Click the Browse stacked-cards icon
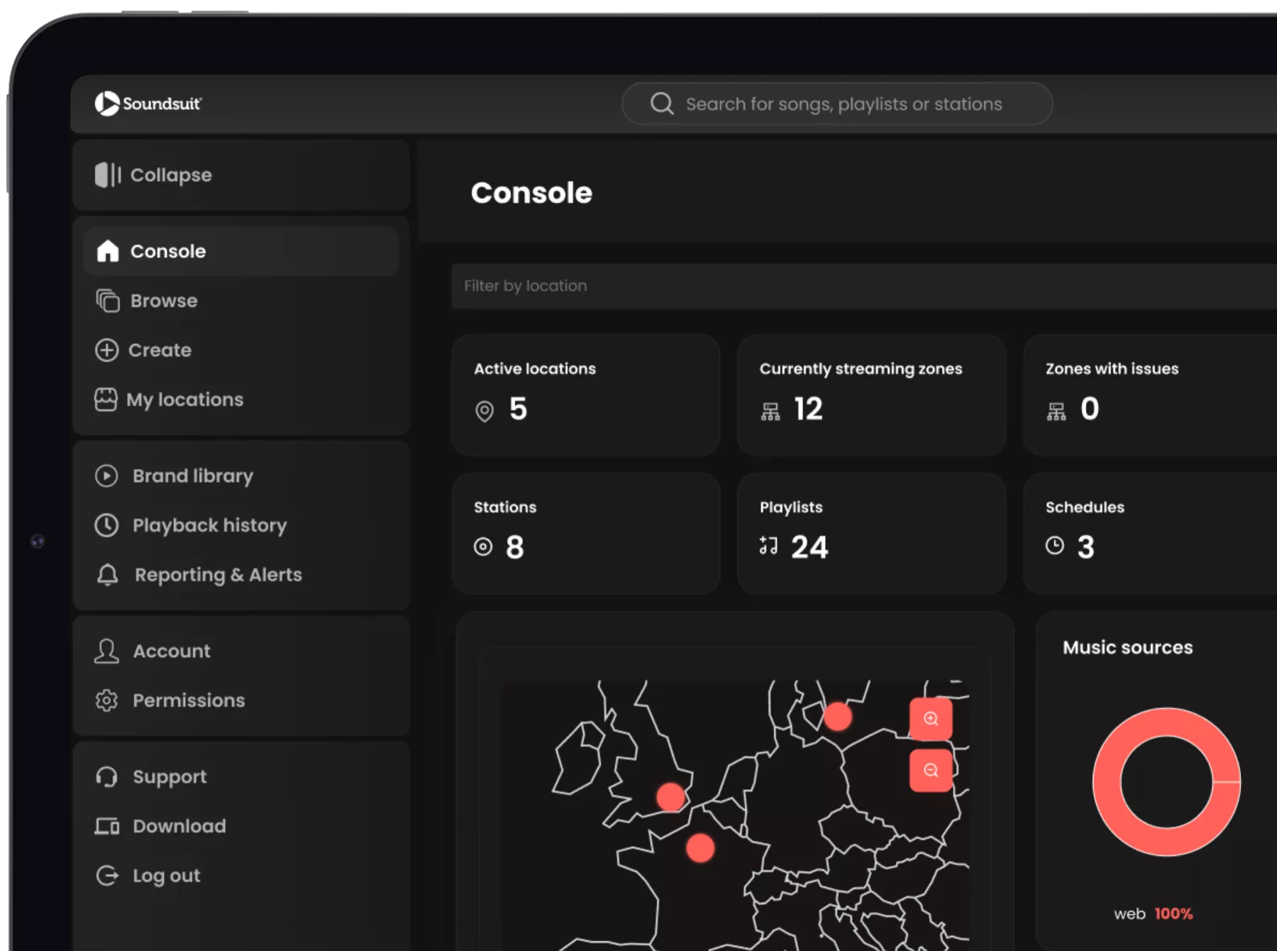This screenshot has height=951, width=1277. [107, 300]
